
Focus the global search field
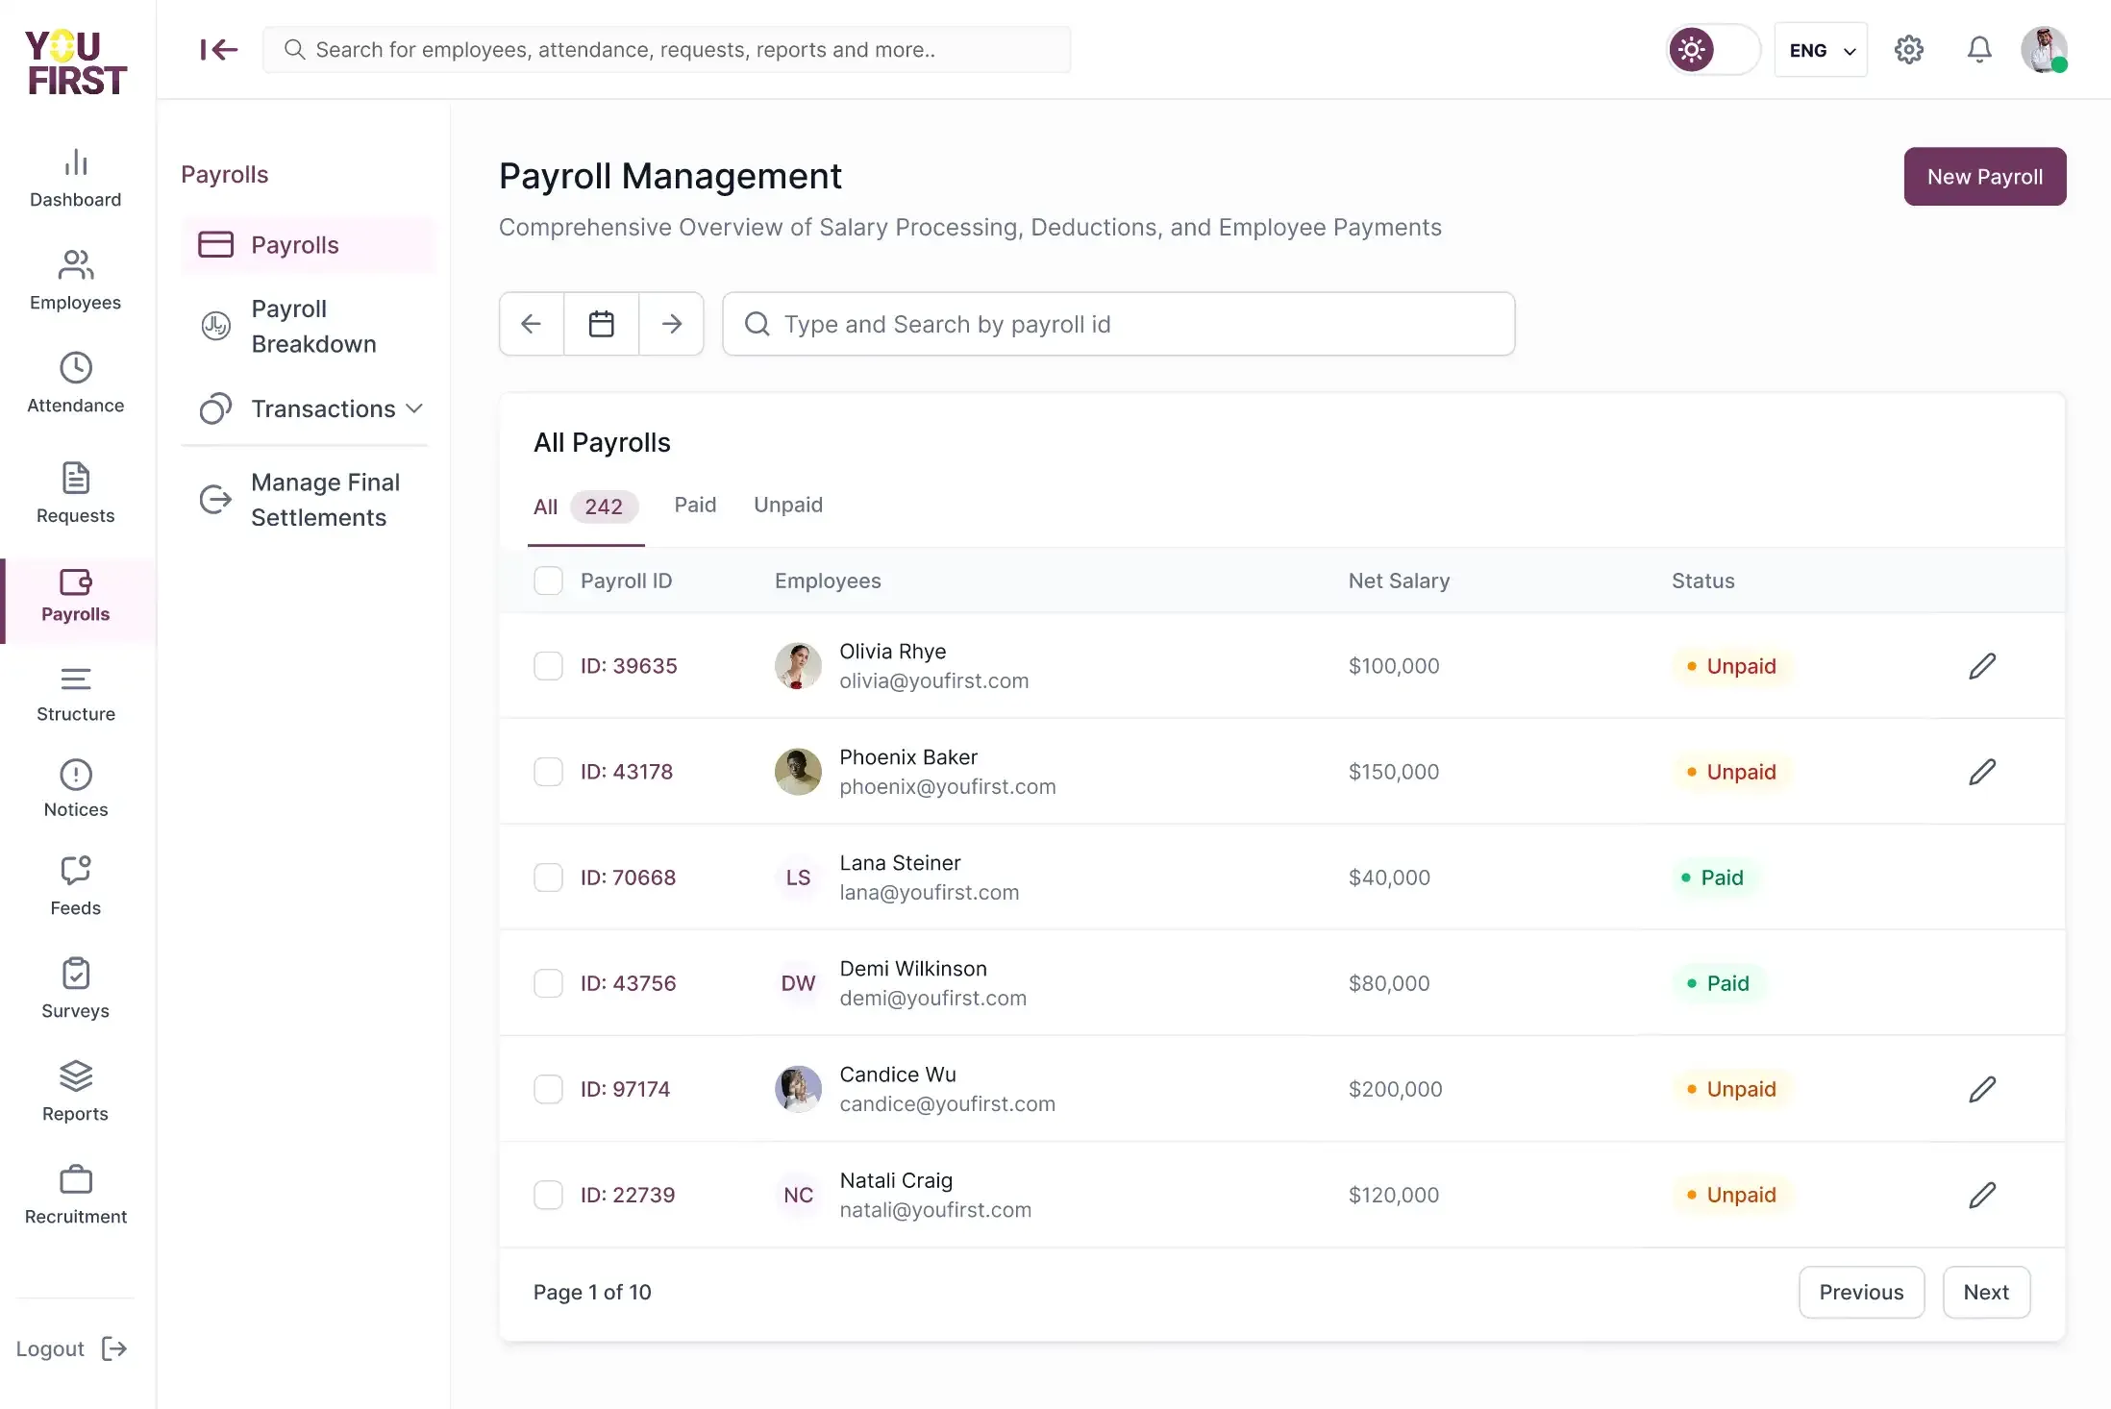click(667, 50)
